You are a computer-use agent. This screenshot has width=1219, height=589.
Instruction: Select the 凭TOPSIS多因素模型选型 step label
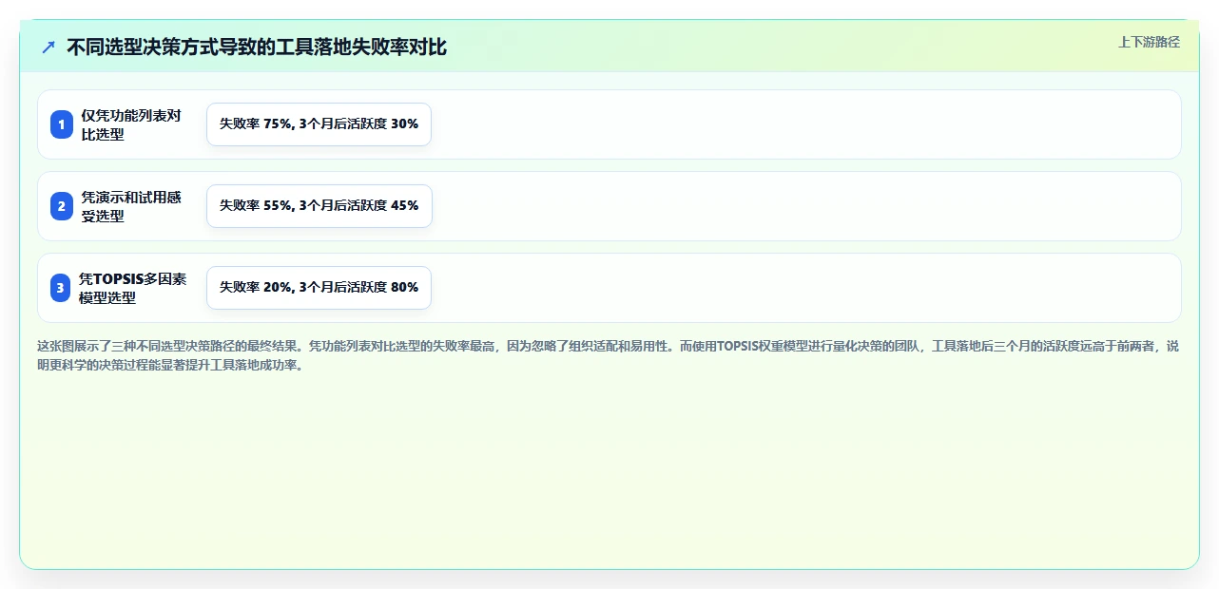tap(133, 288)
